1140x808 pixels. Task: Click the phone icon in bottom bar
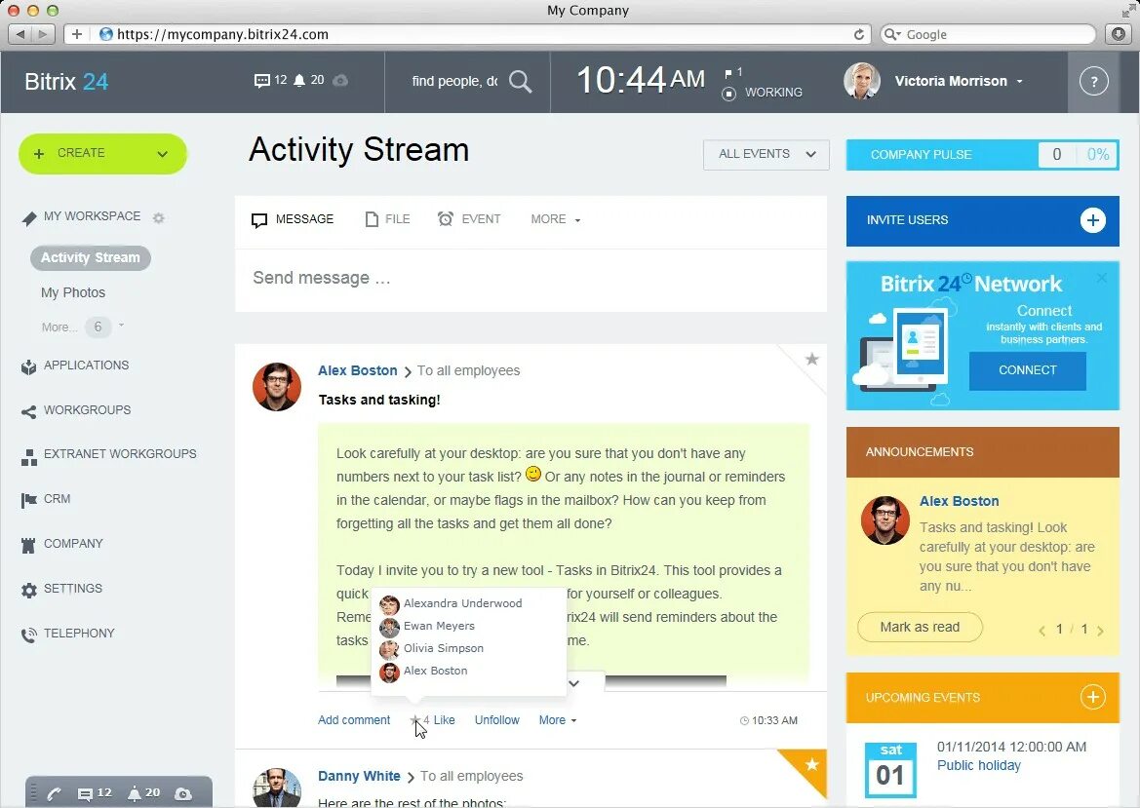coord(54,793)
